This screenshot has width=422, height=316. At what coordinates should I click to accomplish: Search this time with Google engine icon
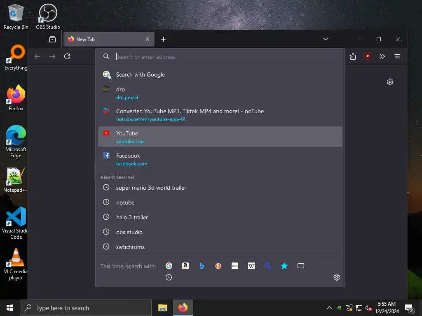169,266
